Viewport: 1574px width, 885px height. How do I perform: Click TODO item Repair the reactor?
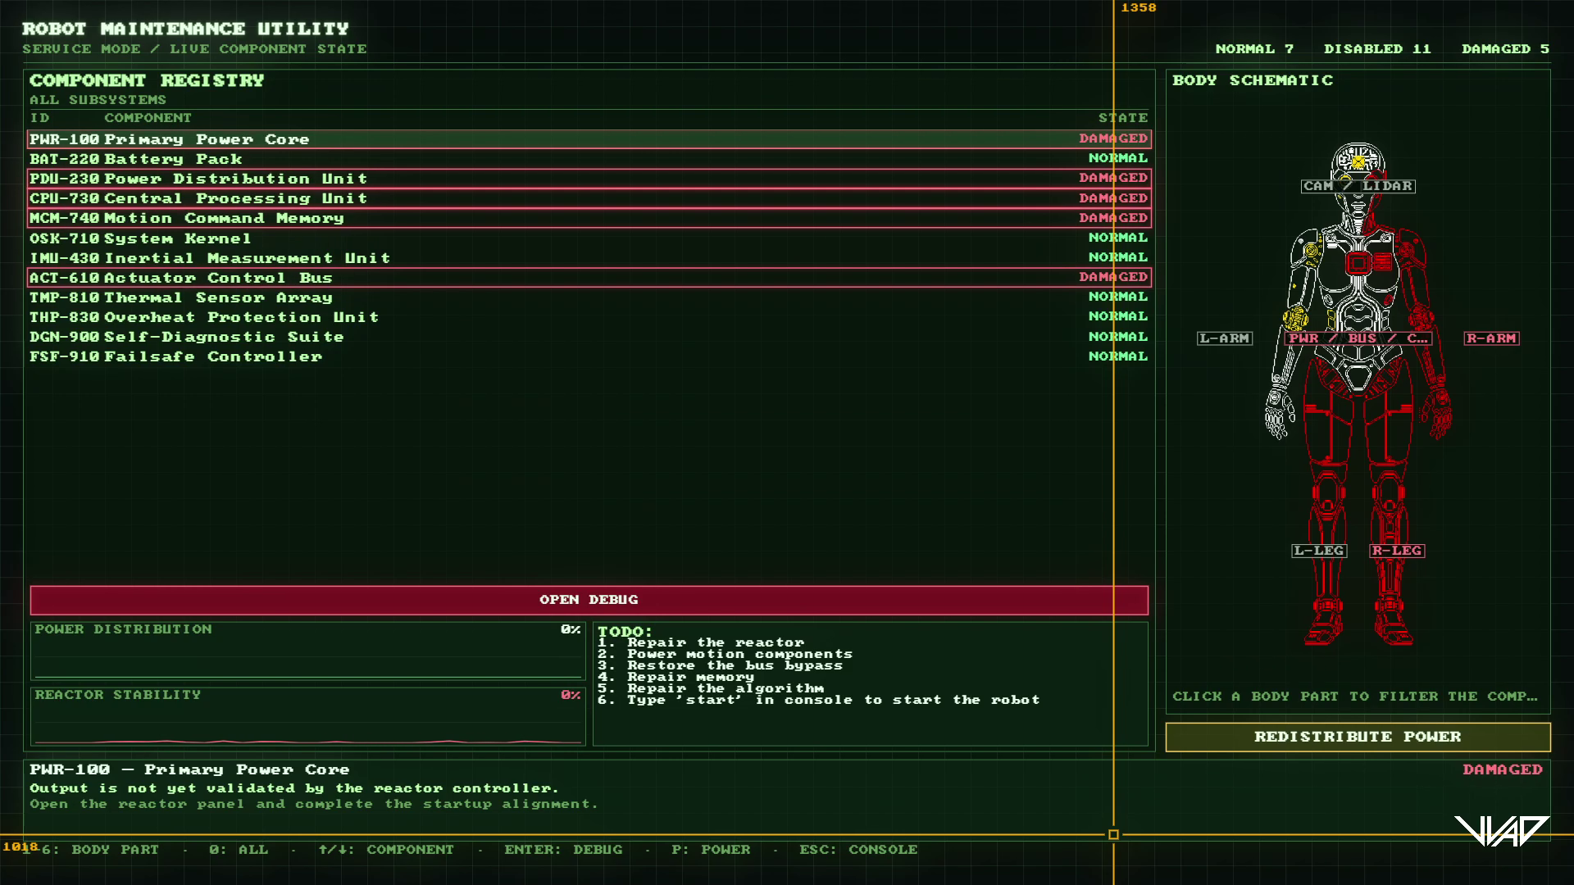point(701,643)
